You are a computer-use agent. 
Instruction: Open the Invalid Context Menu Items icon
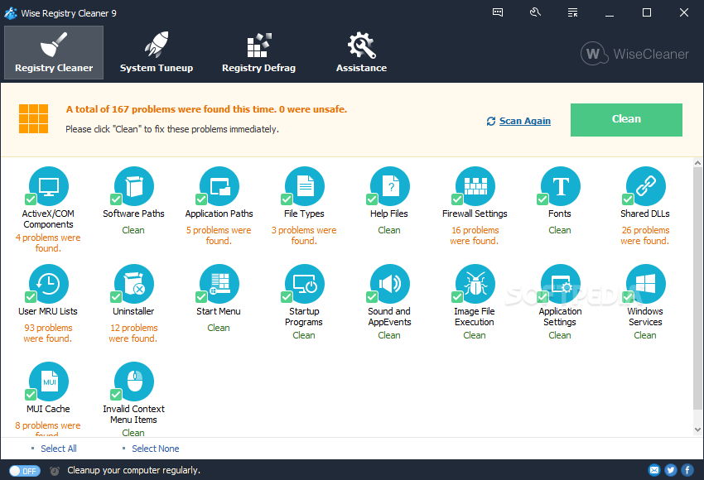pos(134,382)
